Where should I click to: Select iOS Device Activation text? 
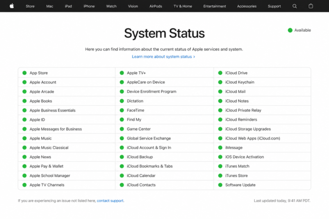pyautogui.click(x=244, y=157)
